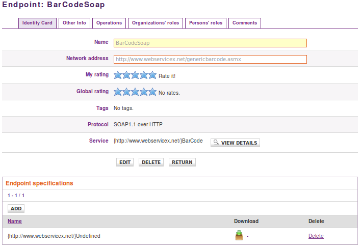Click the RETURN button
The height and width of the screenshot is (249, 361).
coord(182,162)
